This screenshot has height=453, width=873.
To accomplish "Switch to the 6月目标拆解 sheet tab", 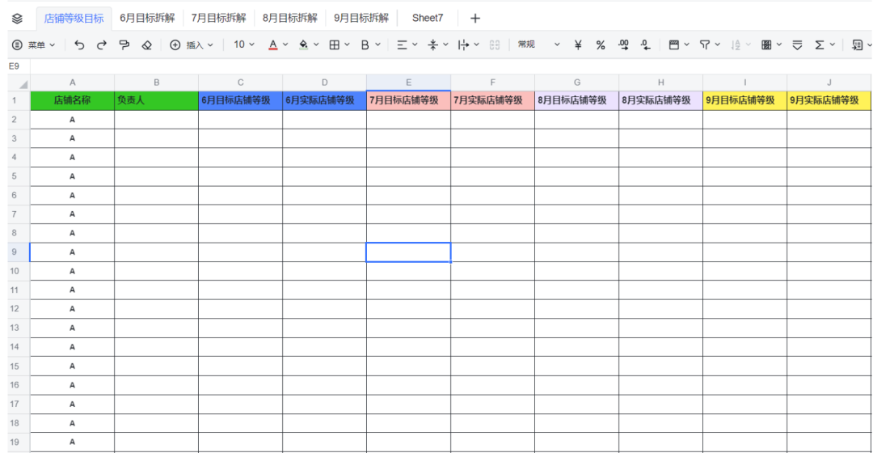I will click(x=147, y=19).
